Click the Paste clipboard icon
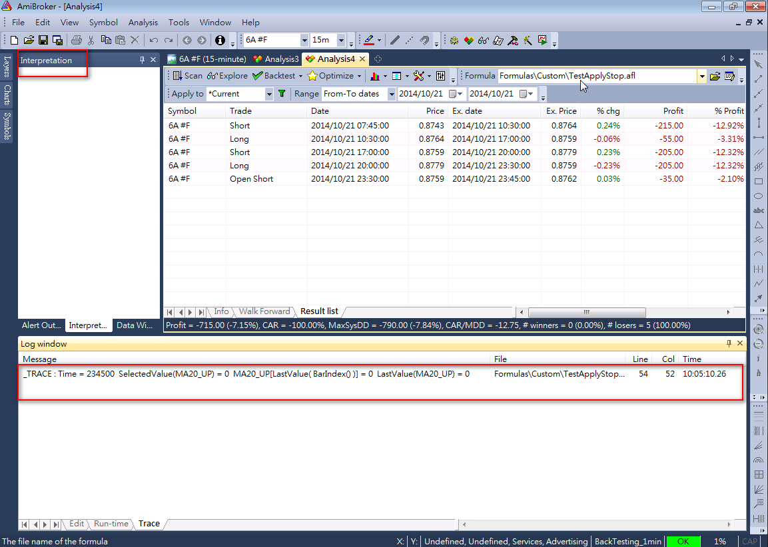Screen dimensions: 768x547 coord(120,40)
